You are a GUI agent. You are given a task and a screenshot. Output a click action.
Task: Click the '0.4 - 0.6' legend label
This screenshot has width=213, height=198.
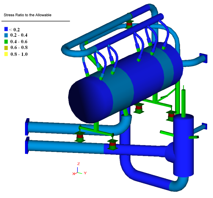pyautogui.click(x=19, y=42)
